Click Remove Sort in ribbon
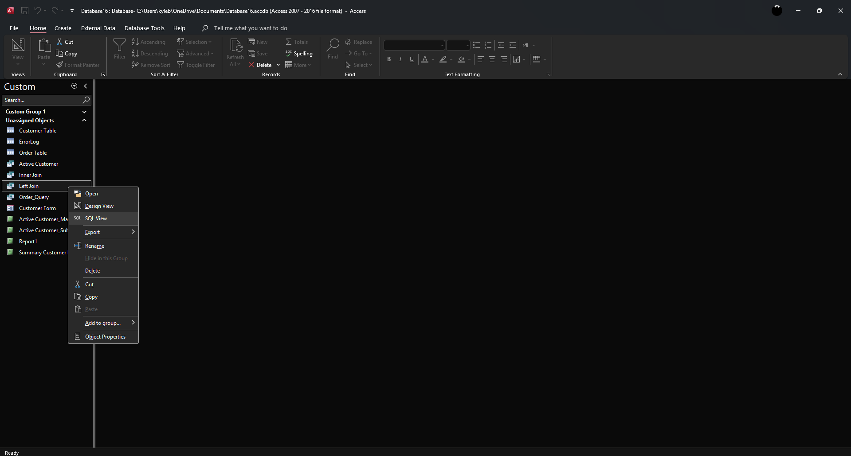 (151, 65)
